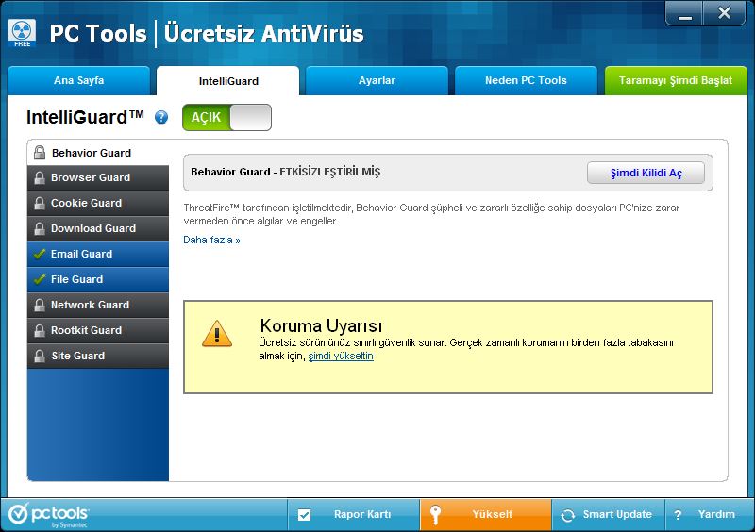Click the green checkmark beside Email Guard
Viewport: 755px width, 532px height.
pyautogui.click(x=40, y=254)
